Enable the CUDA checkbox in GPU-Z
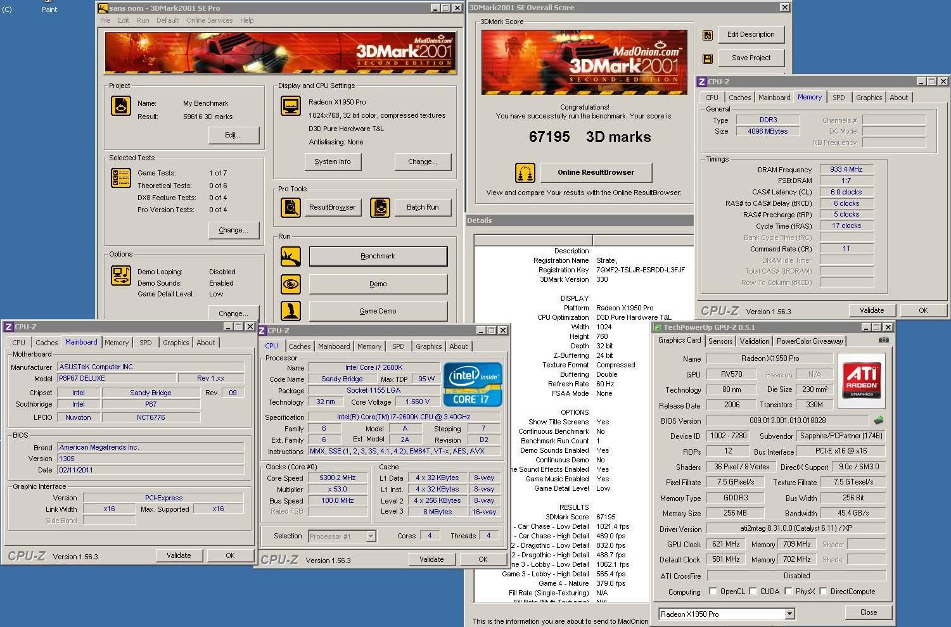Viewport: 951px width, 627px height. [753, 591]
